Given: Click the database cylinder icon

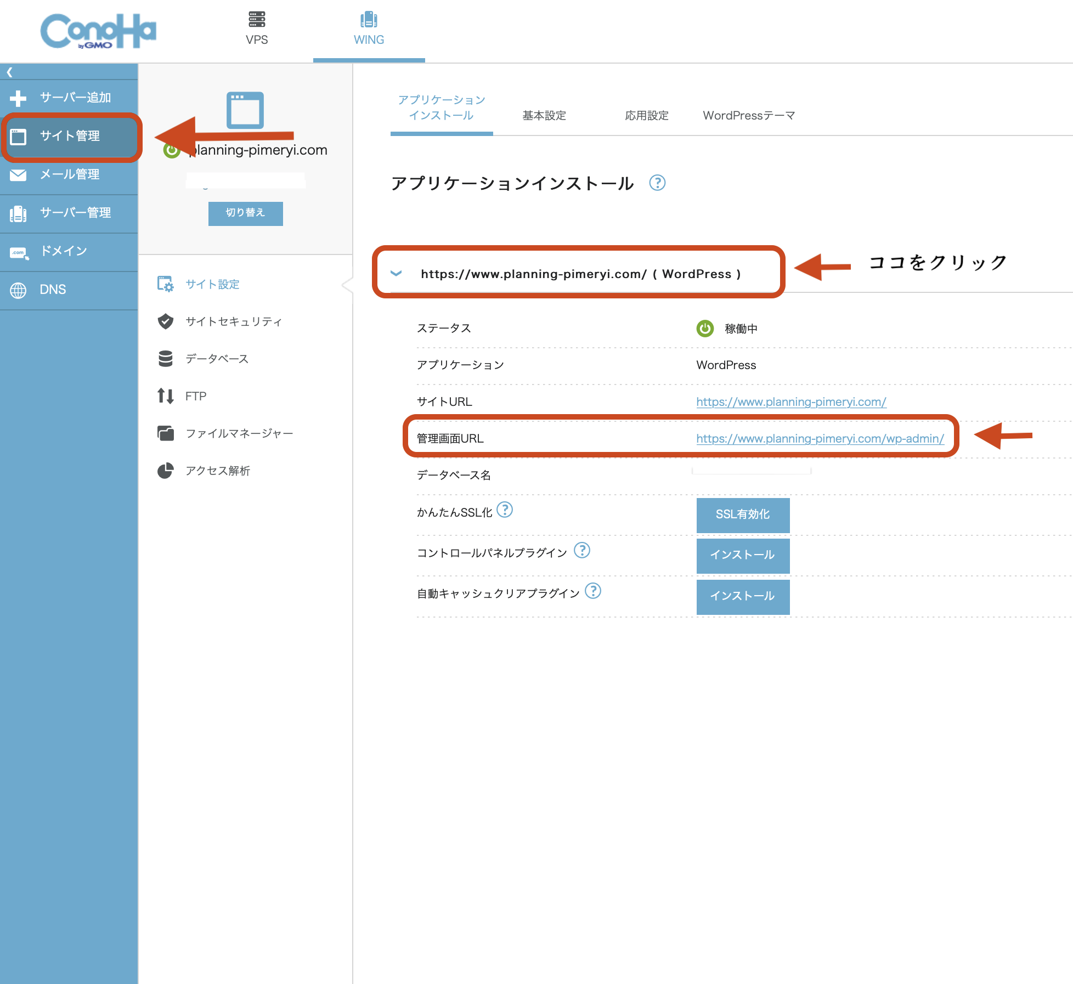Looking at the screenshot, I should pos(165,359).
